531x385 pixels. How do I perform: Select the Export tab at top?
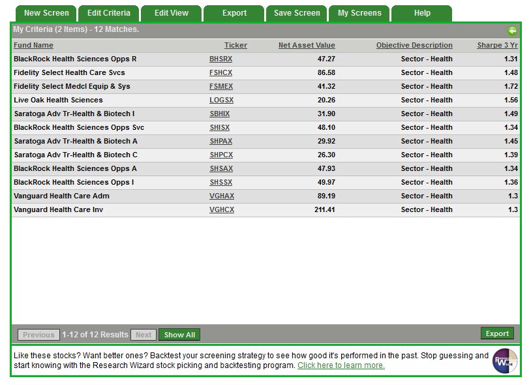click(234, 13)
